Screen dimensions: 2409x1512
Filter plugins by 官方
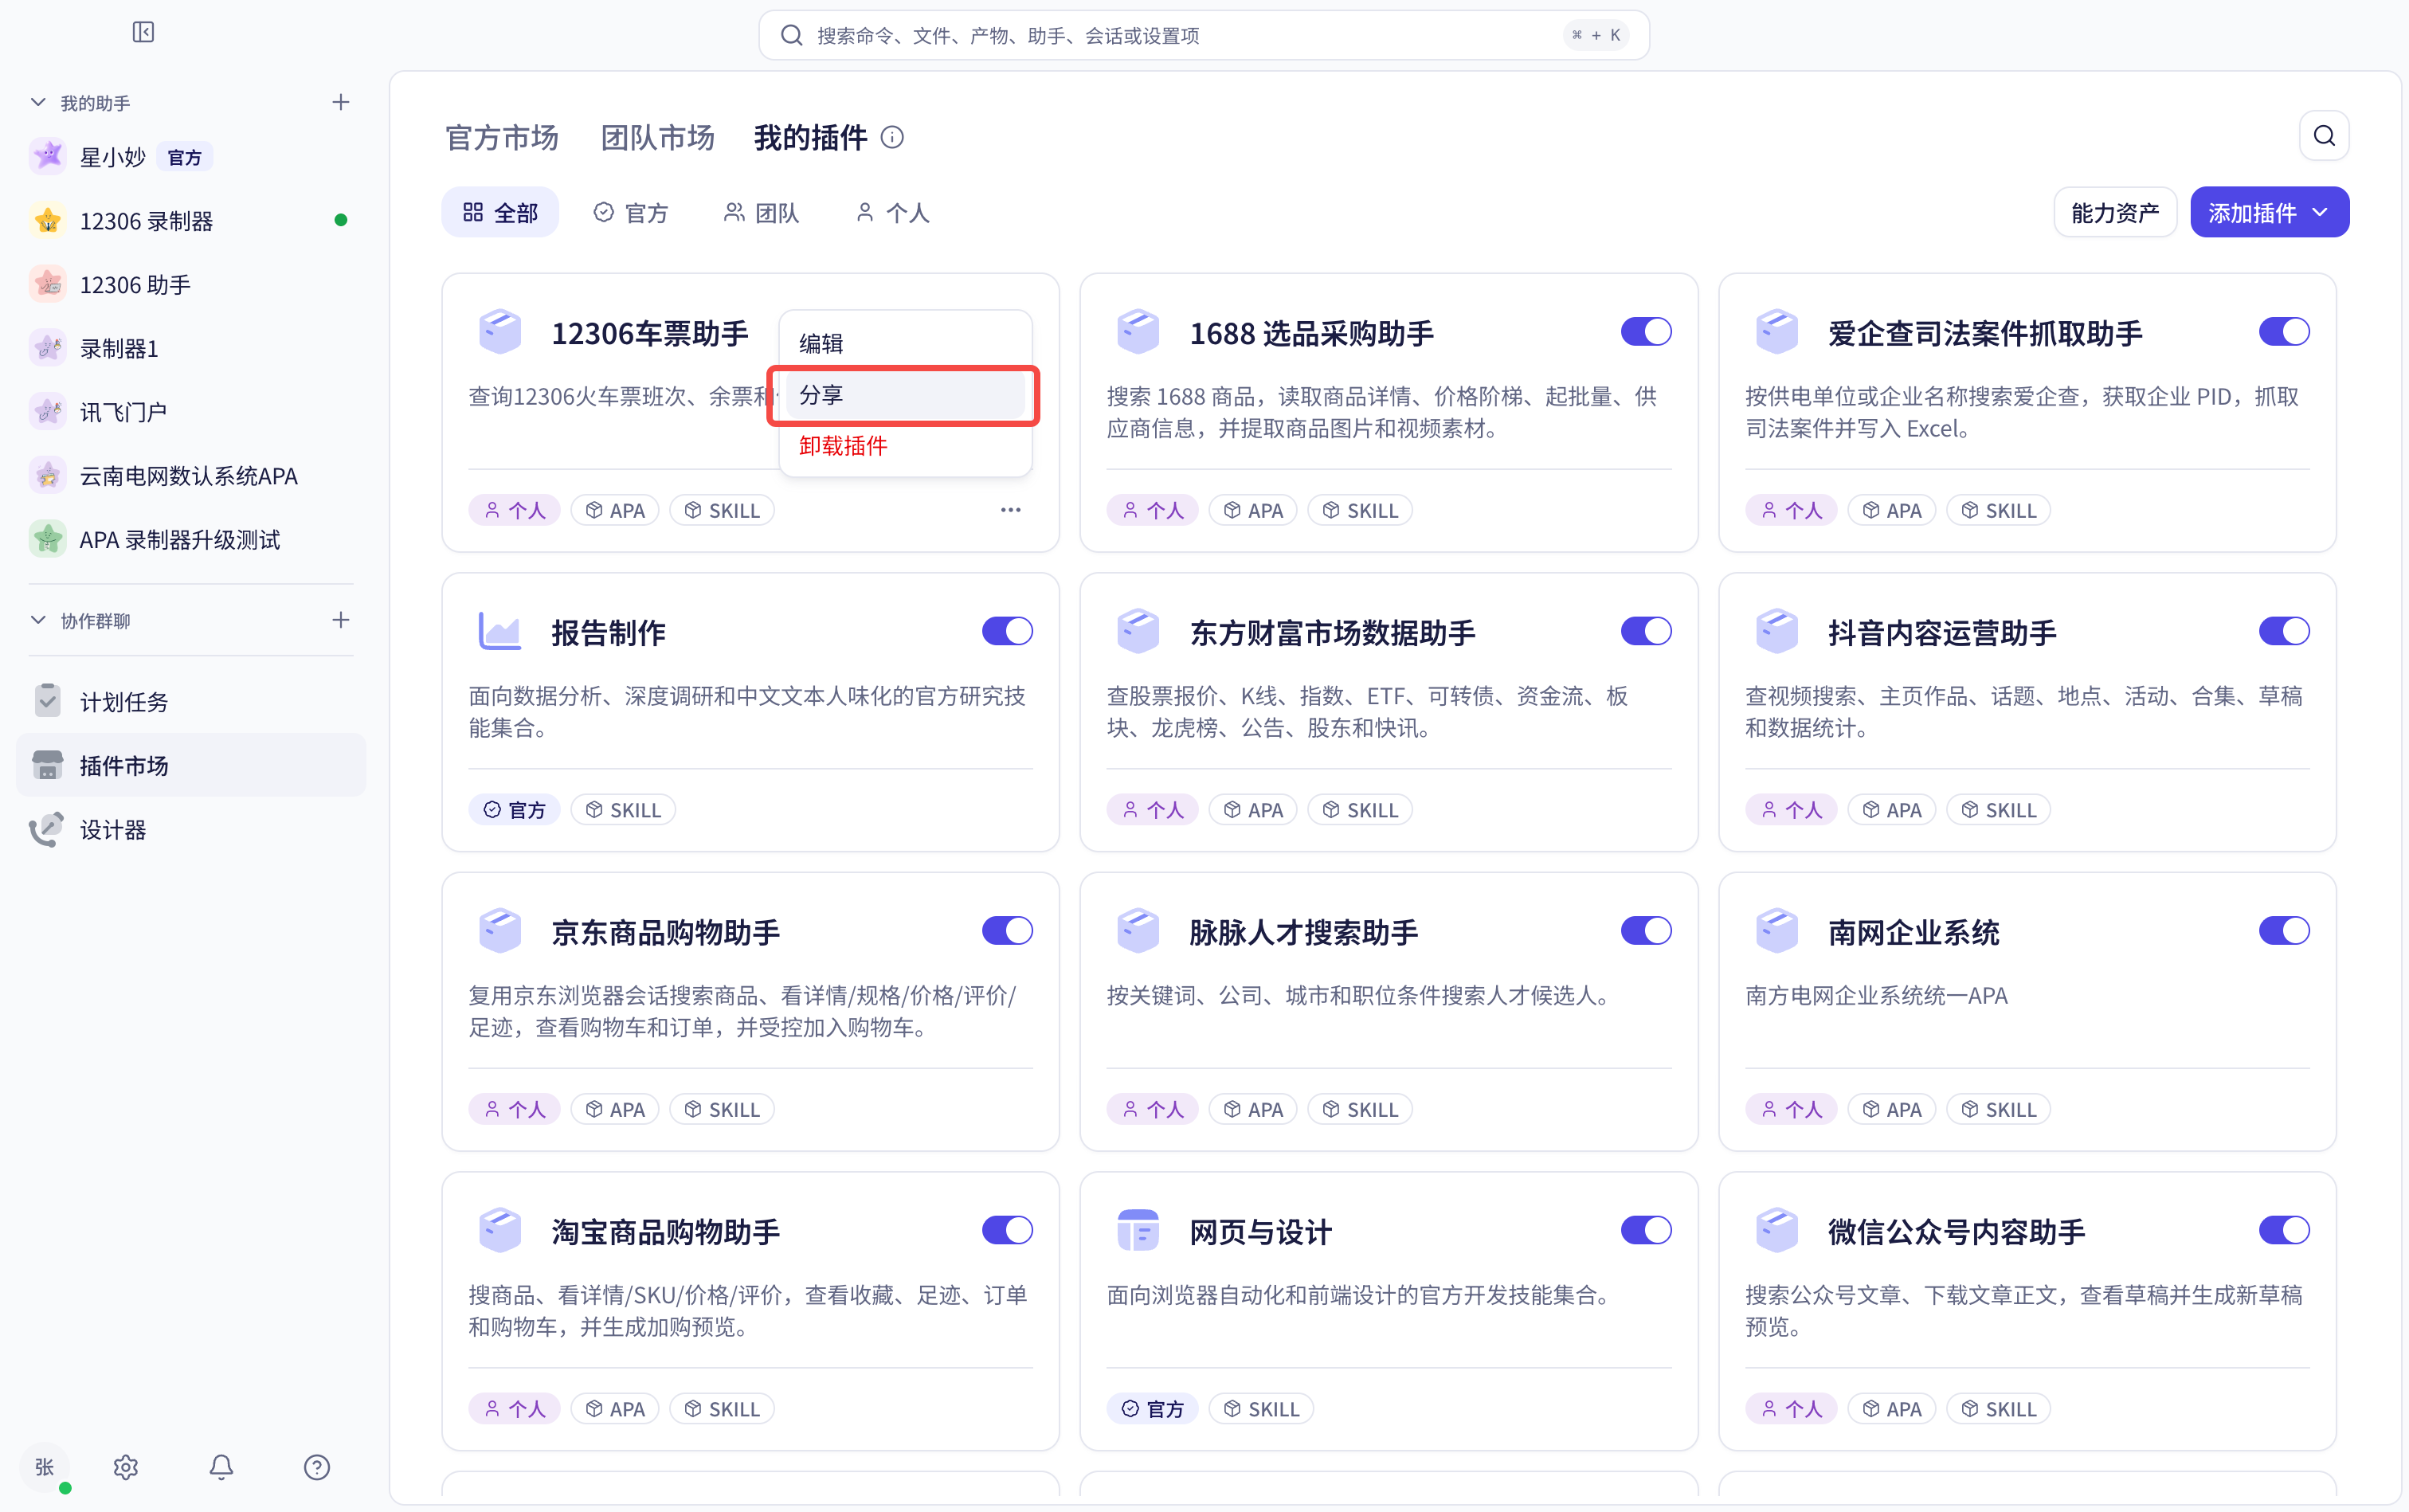pos(631,212)
